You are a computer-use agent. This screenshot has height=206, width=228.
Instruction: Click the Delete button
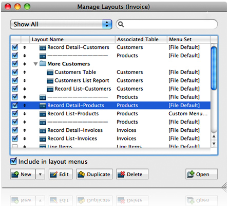[x=132, y=174]
